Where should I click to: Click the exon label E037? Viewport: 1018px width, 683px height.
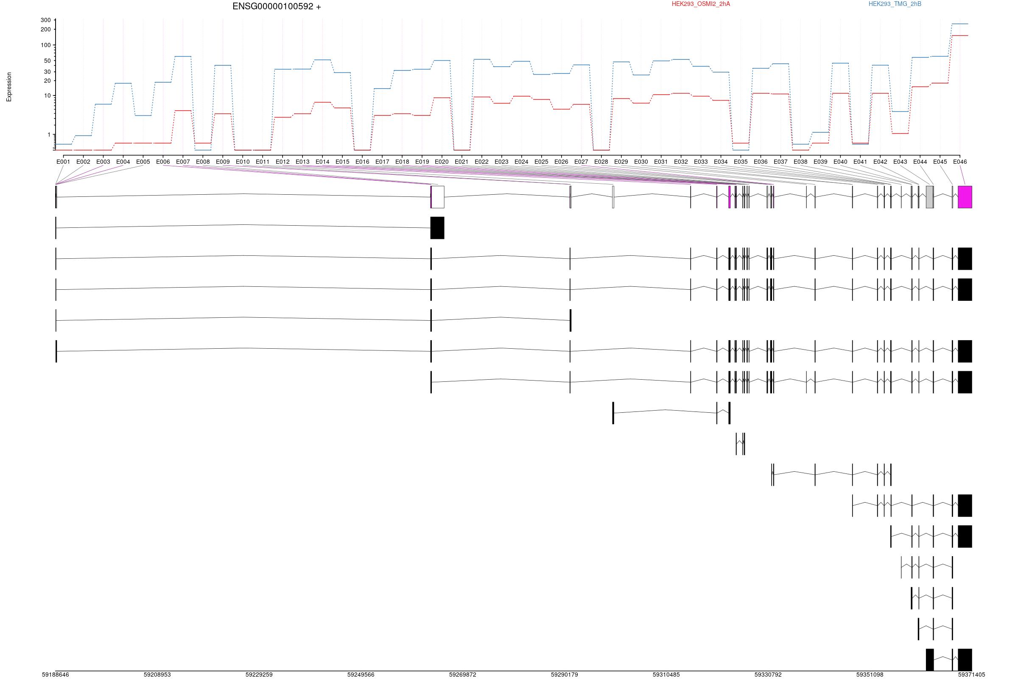click(781, 162)
